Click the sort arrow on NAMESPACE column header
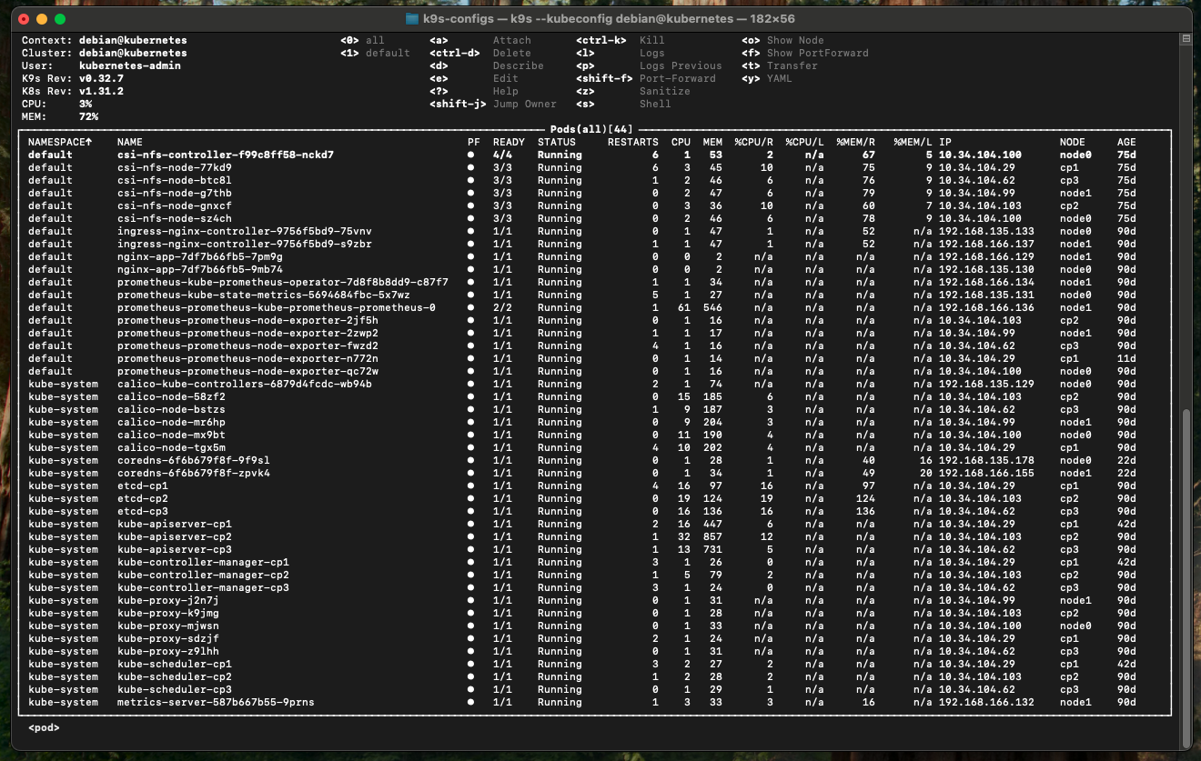The image size is (1201, 761). 89,143
